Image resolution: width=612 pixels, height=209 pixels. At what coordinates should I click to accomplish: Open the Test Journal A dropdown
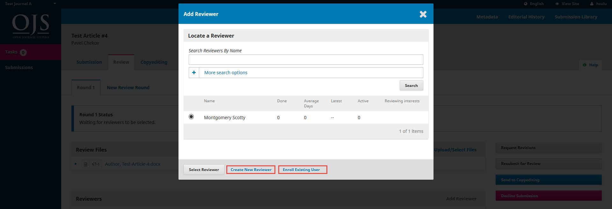pyautogui.click(x=55, y=4)
